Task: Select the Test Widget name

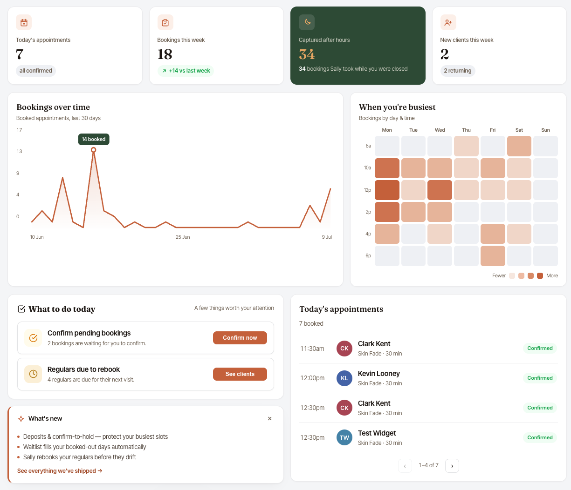Action: pyautogui.click(x=377, y=433)
